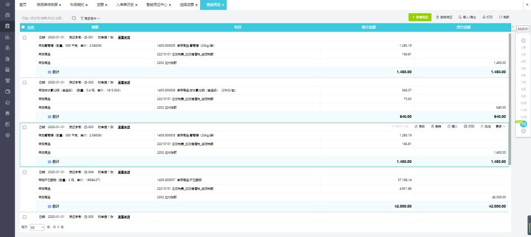Viewport: 531px width, 237px height.
Task: Click the 打印 print icon on voucher 记-003 row
Action: (x=466, y=127)
